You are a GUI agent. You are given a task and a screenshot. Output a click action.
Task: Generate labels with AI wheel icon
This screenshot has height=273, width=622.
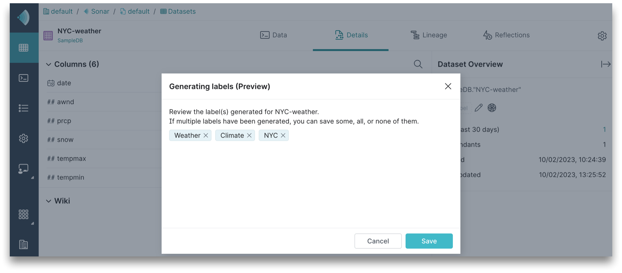click(x=492, y=108)
